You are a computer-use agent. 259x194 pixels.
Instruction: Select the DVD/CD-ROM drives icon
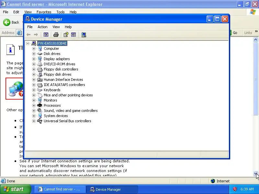coord(40,64)
